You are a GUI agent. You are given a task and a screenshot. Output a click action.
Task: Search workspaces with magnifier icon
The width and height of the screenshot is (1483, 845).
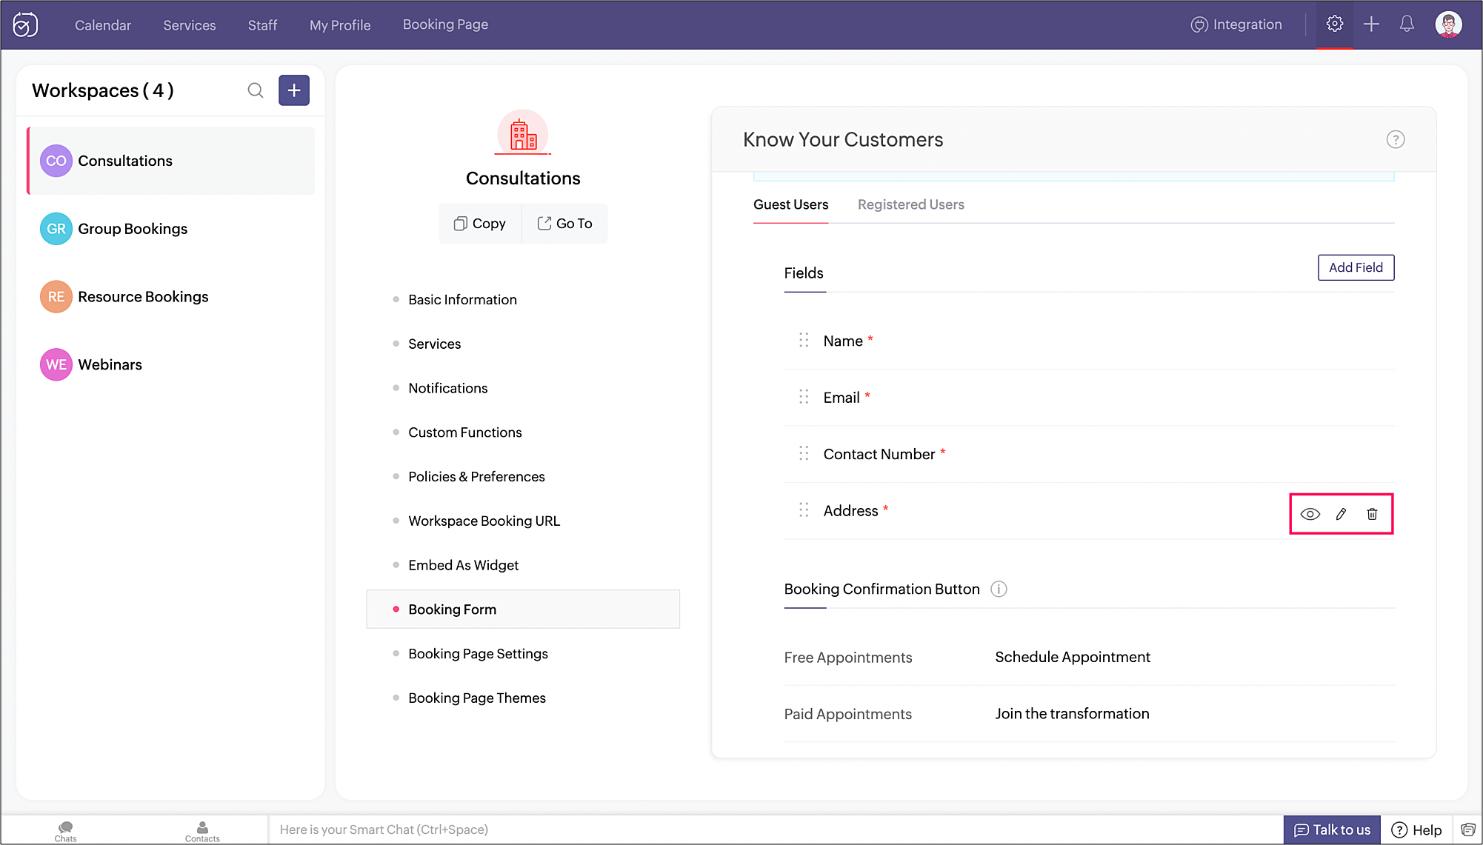pos(256,90)
